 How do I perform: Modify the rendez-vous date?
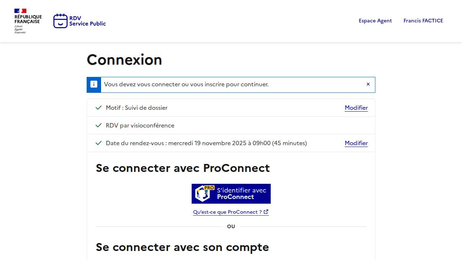pyautogui.click(x=356, y=143)
